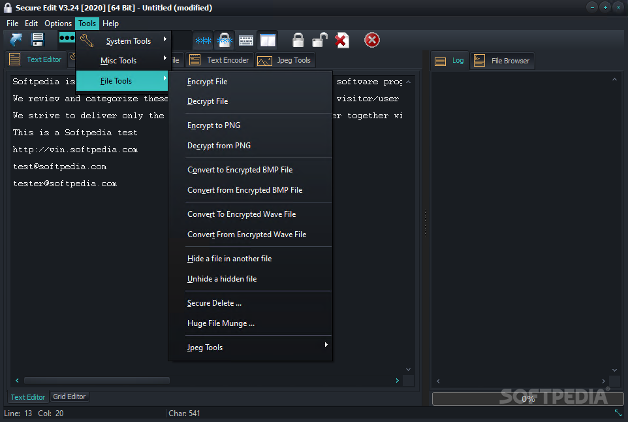Open the on-screen keyboard icon
Screen dimensions: 628x422
246,40
